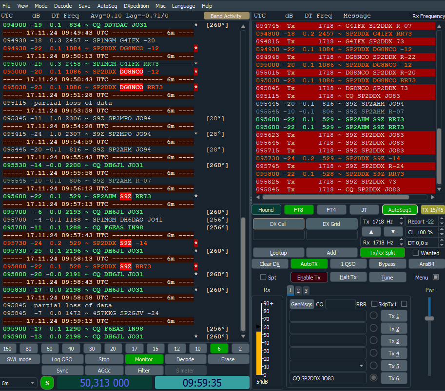Click the Rx Frequency horizontal scrollbar
The image size is (445, 391).
click(x=346, y=197)
